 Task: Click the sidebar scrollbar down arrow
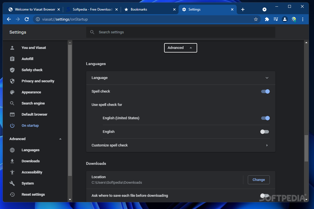[x=70, y=199]
